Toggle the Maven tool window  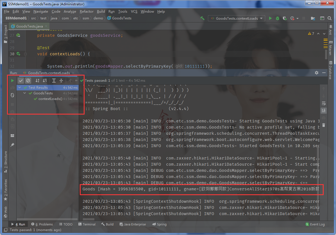point(330,48)
